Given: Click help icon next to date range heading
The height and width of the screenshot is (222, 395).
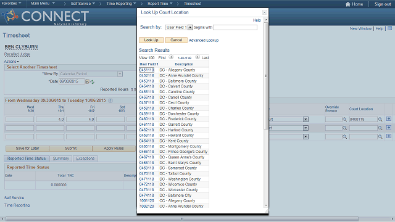Looking at the screenshot, I should pos(110,101).
